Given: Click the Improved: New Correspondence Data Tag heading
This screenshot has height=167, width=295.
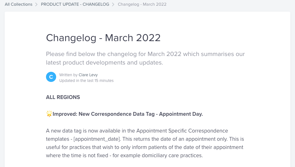Looking at the screenshot, I should (x=128, y=114).
